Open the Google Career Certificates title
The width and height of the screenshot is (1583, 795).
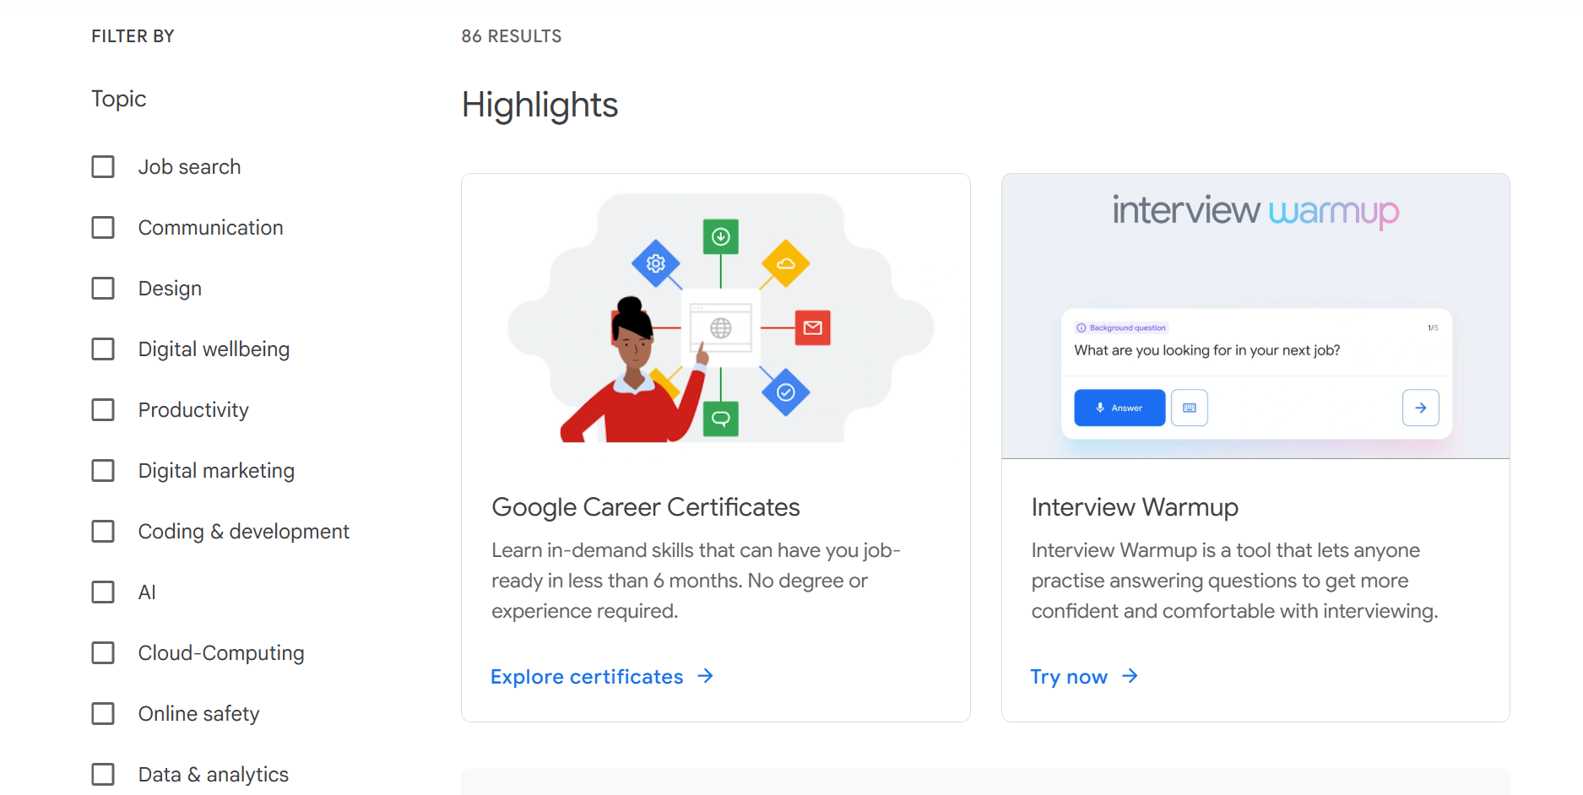coord(646,507)
